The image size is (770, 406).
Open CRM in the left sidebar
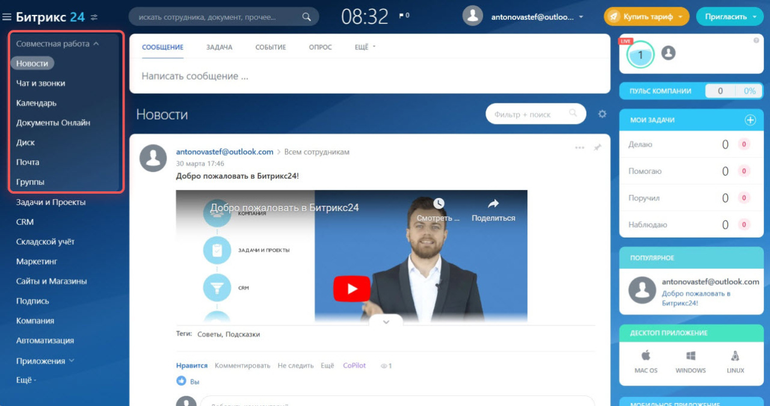[x=25, y=222]
